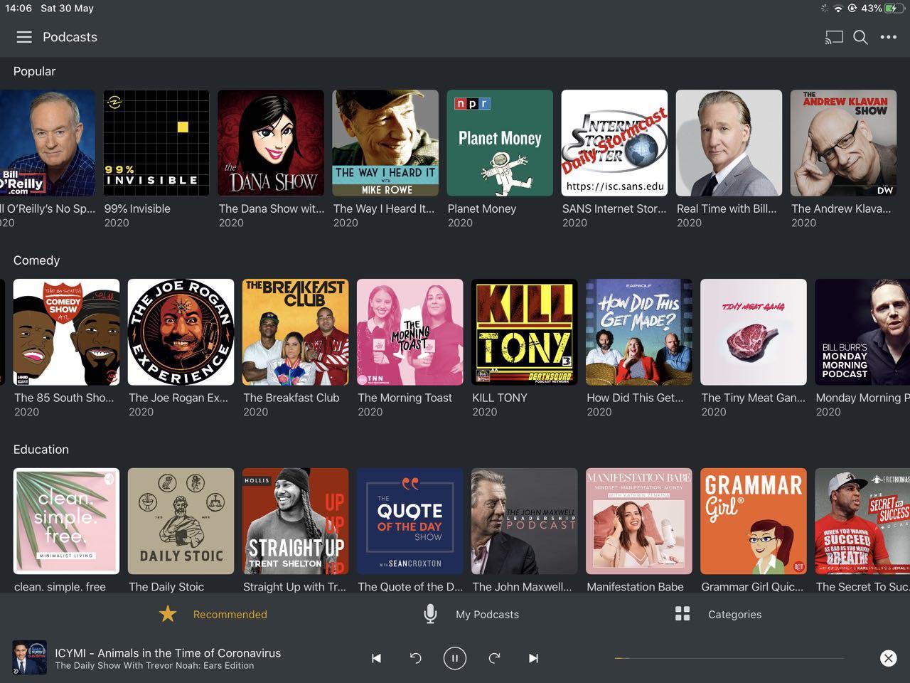Open the Real Time with Bill cover

(729, 143)
